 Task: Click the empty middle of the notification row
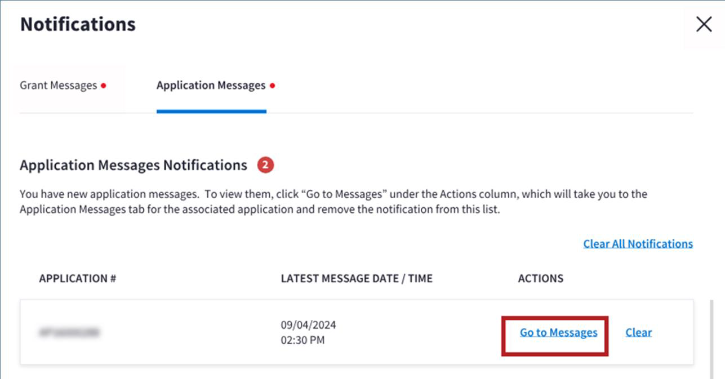[186, 332]
